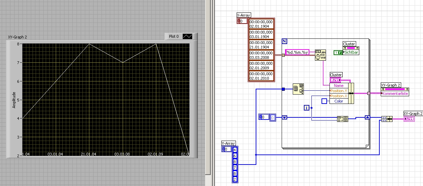Viewport: 423px width, 186px height.
Task: Click the X-Array index stepper
Action: click(238, 21)
